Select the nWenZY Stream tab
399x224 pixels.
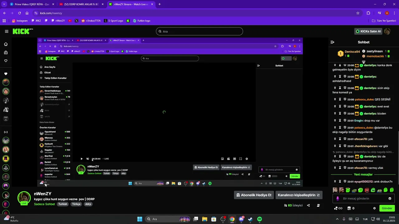[x=131, y=4]
